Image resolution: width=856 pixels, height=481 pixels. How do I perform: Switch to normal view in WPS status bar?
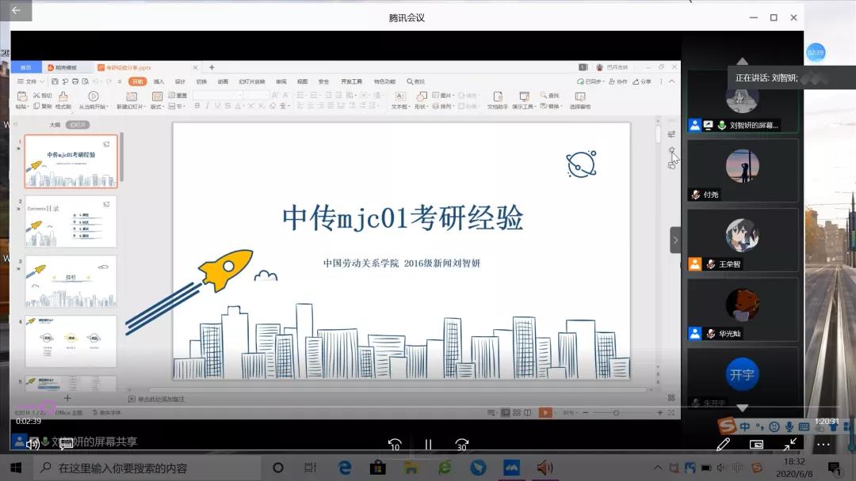click(x=506, y=412)
